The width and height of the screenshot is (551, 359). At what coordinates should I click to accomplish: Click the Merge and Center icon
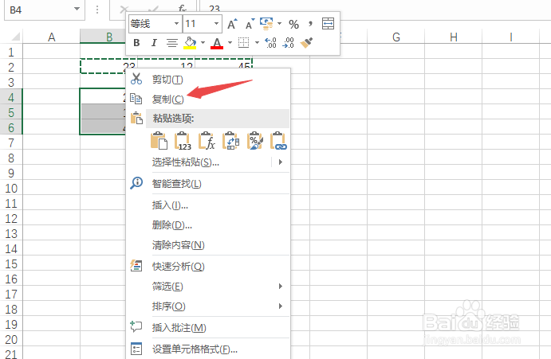[328, 24]
